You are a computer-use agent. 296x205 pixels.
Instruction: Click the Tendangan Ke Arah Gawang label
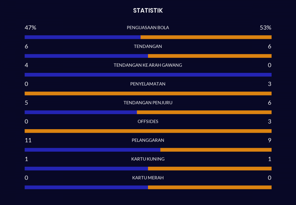pos(148,65)
